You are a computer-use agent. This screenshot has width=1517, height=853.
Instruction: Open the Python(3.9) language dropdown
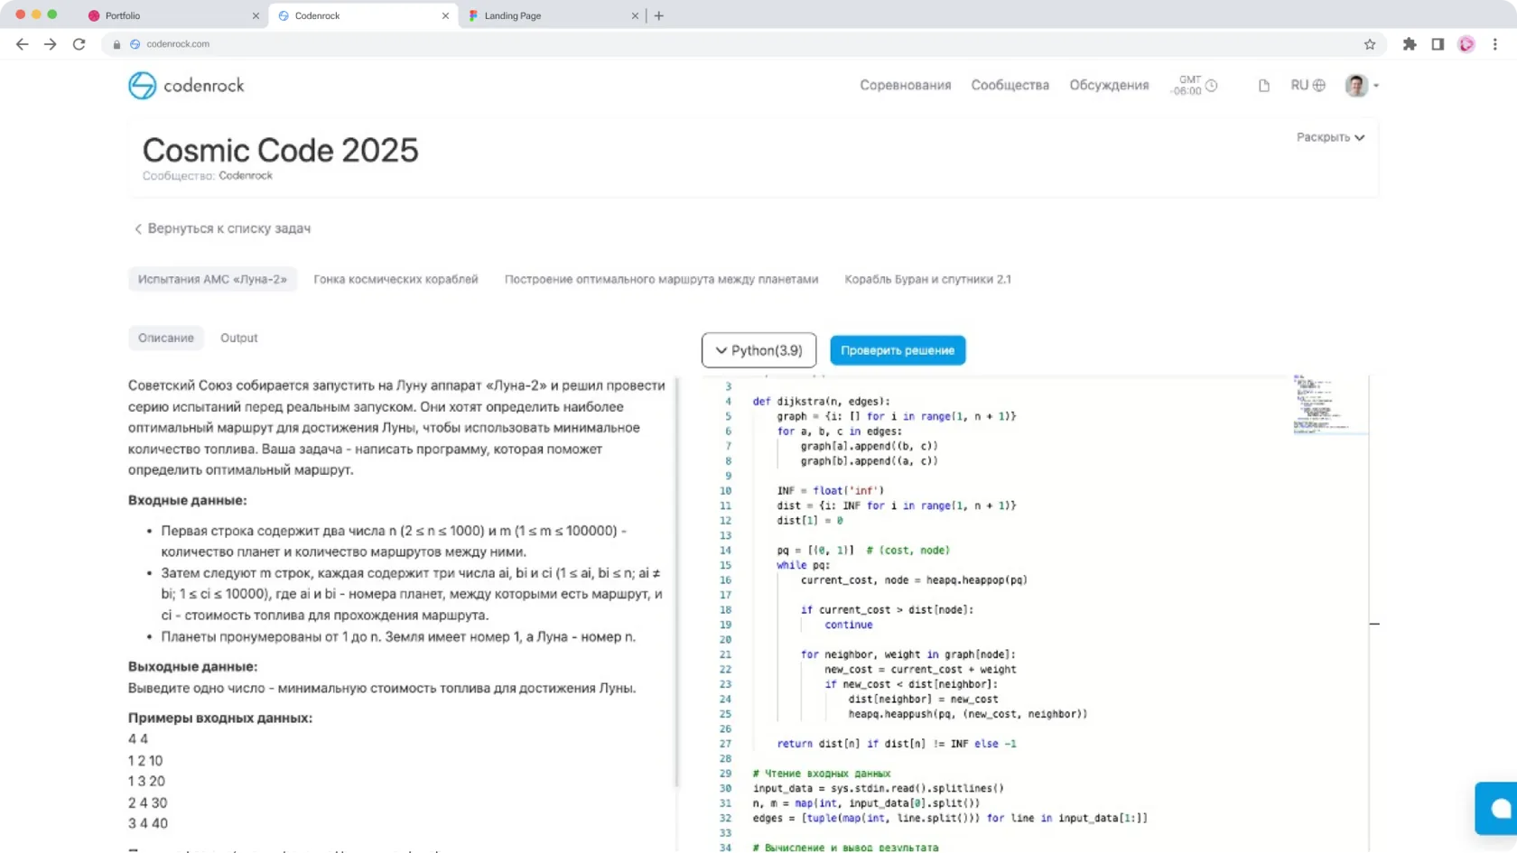[x=758, y=350]
